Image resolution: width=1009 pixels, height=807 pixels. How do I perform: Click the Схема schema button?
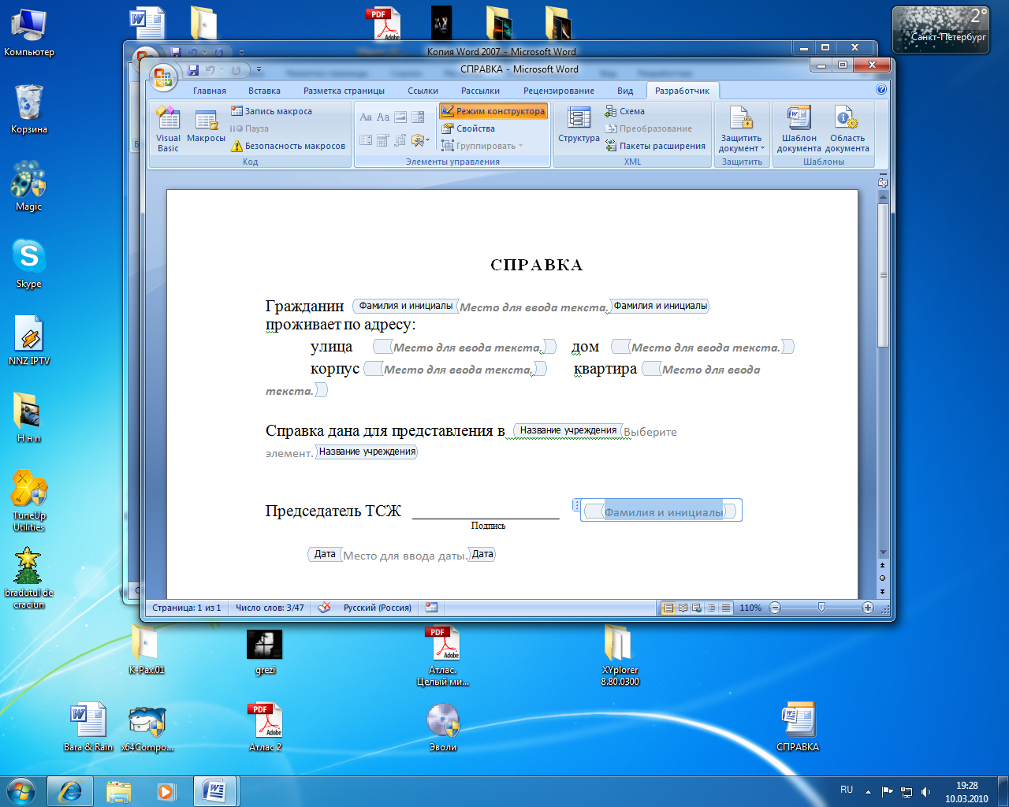click(x=625, y=111)
